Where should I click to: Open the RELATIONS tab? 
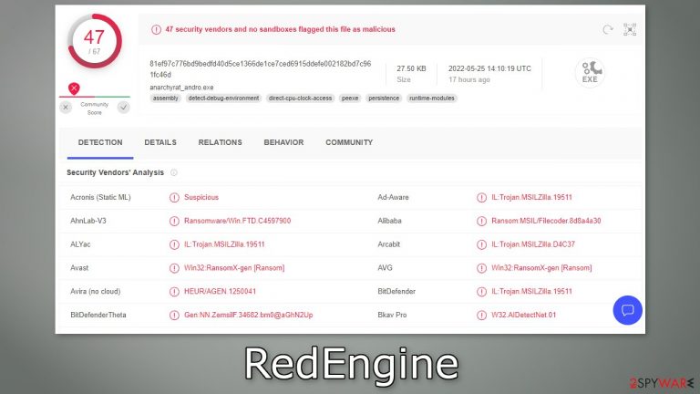[220, 142]
